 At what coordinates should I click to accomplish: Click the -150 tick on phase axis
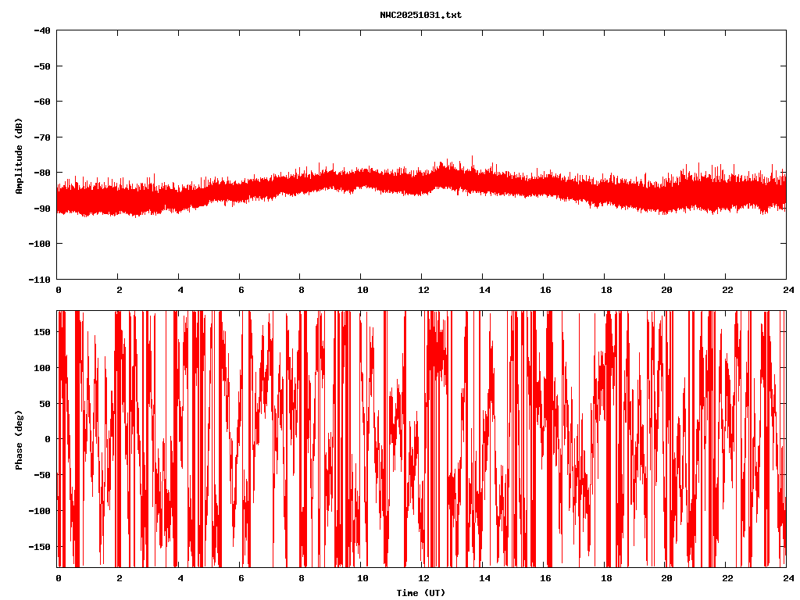(40, 546)
